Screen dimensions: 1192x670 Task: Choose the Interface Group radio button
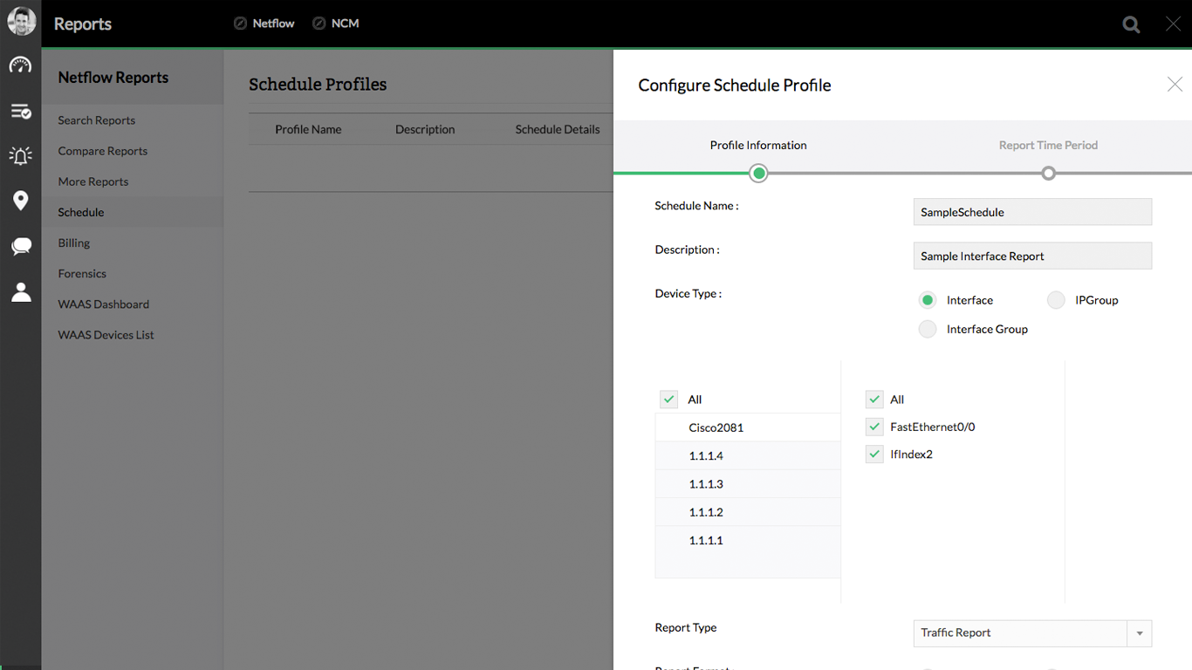point(928,329)
